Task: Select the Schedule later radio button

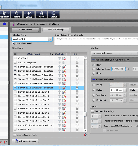Action: click(94, 69)
